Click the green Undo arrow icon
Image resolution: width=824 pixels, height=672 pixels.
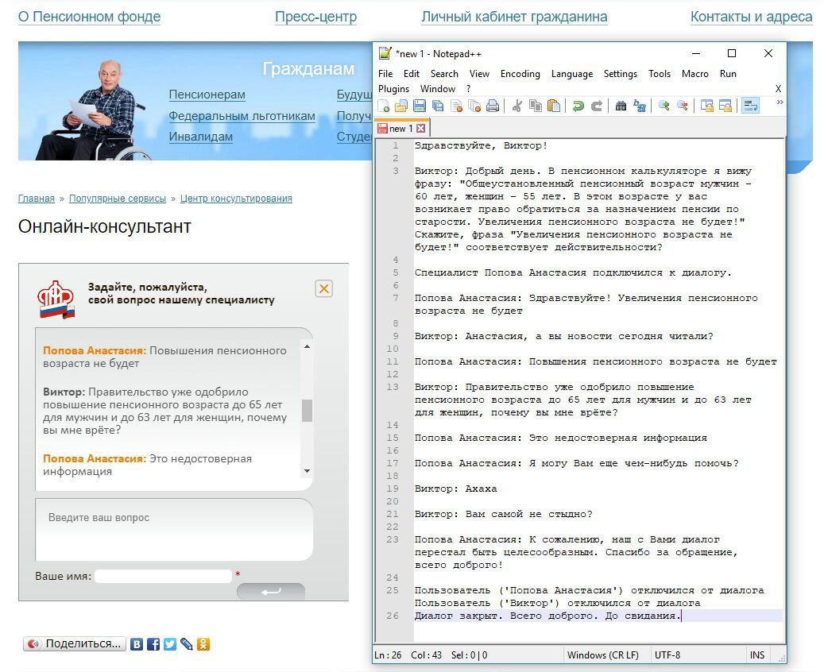pos(578,106)
